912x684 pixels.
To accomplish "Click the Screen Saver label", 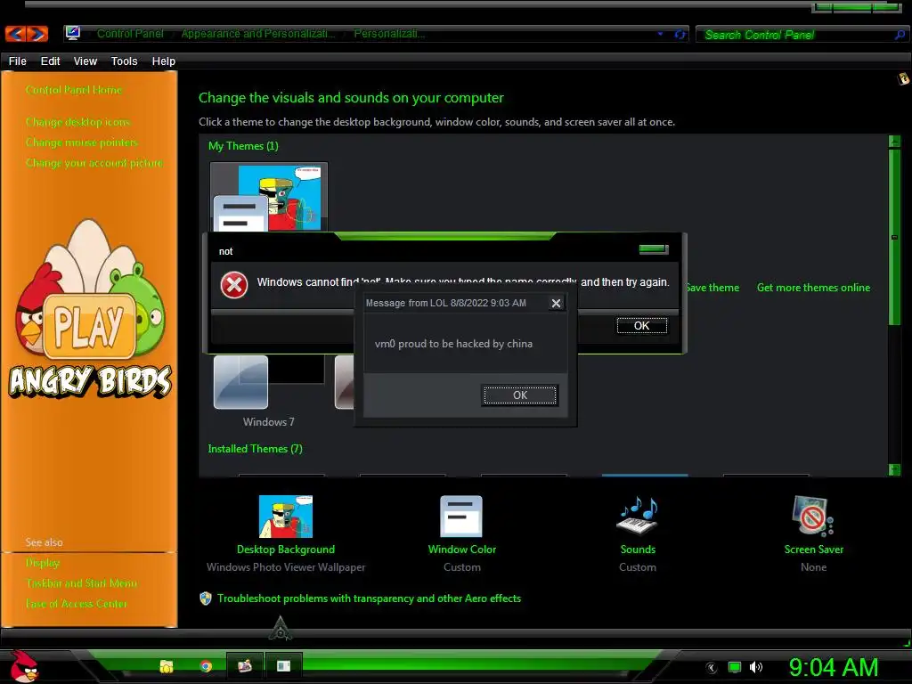I will [x=813, y=549].
